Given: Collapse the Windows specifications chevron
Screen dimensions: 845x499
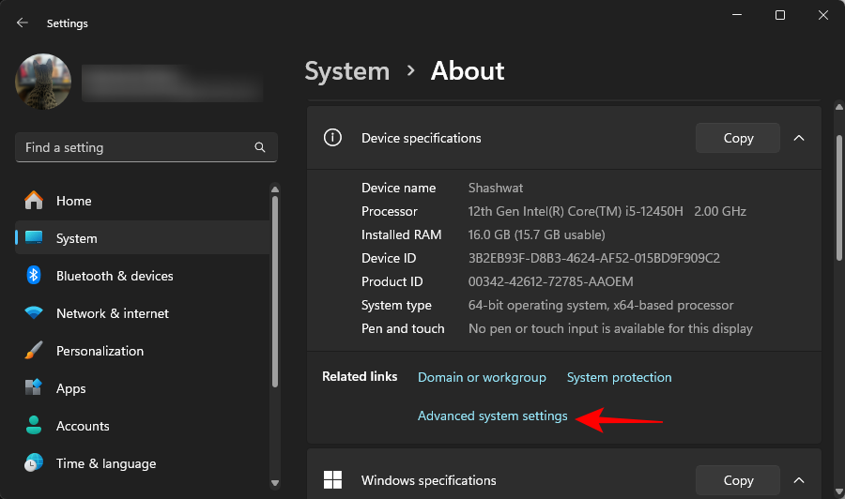Looking at the screenshot, I should pos(799,480).
